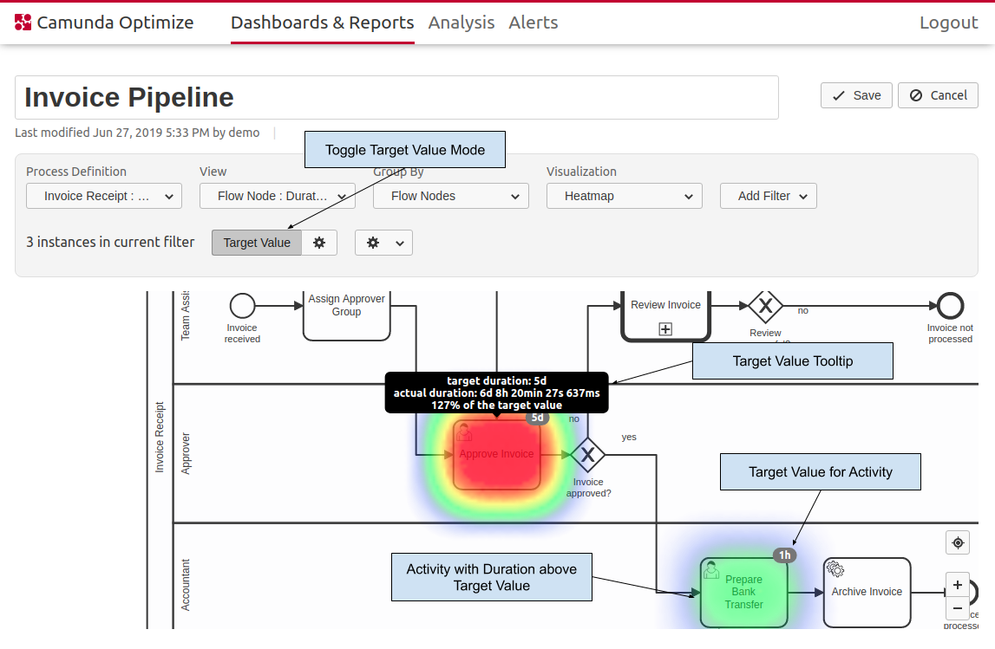Toggle the Target Value mode button
995x649 pixels.
pos(257,243)
